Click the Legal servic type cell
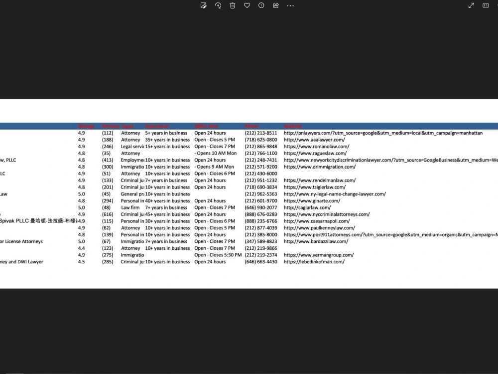This screenshot has height=374, width=498. 132,146
